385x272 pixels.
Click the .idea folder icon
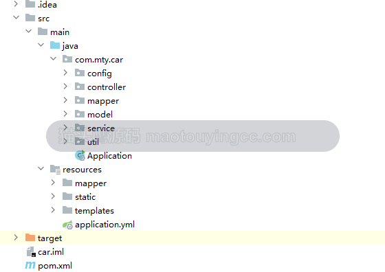[30, 4]
